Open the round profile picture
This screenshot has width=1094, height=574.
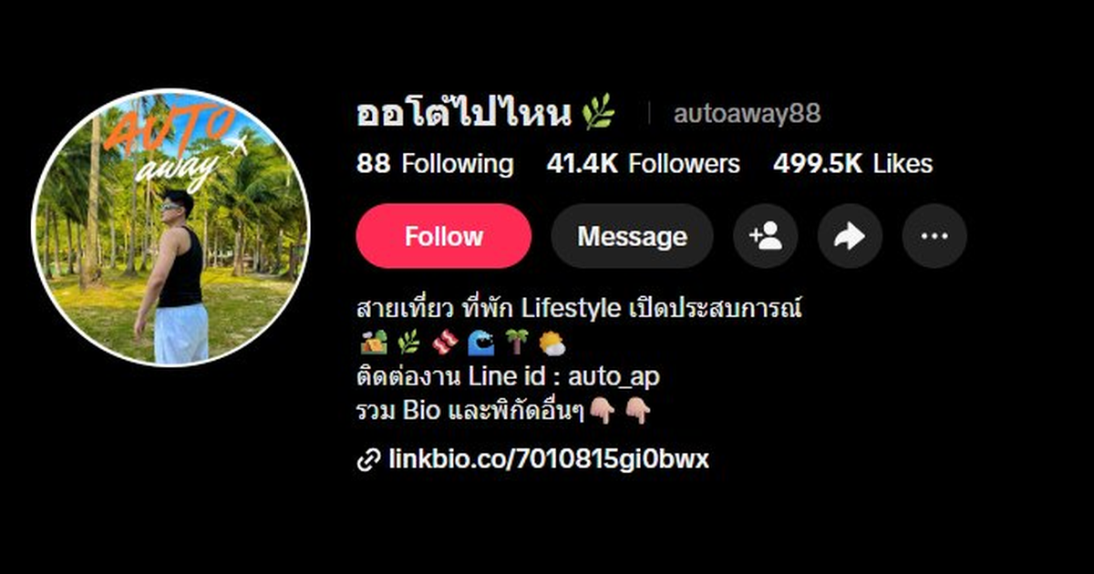pos(171,227)
